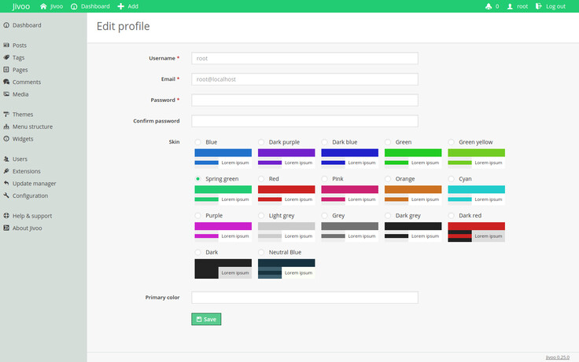Click the Widgets icon in sidebar
Viewport: 579px width, 362px height.
6,139
